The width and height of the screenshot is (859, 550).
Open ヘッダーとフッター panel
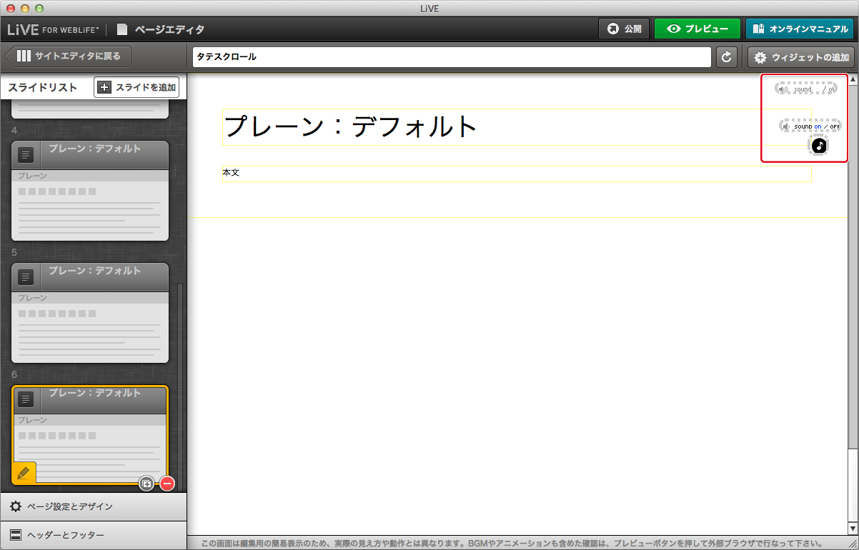[x=93, y=535]
